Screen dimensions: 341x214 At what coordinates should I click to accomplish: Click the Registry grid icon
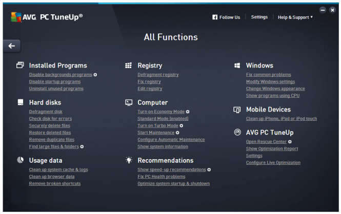[128, 66]
